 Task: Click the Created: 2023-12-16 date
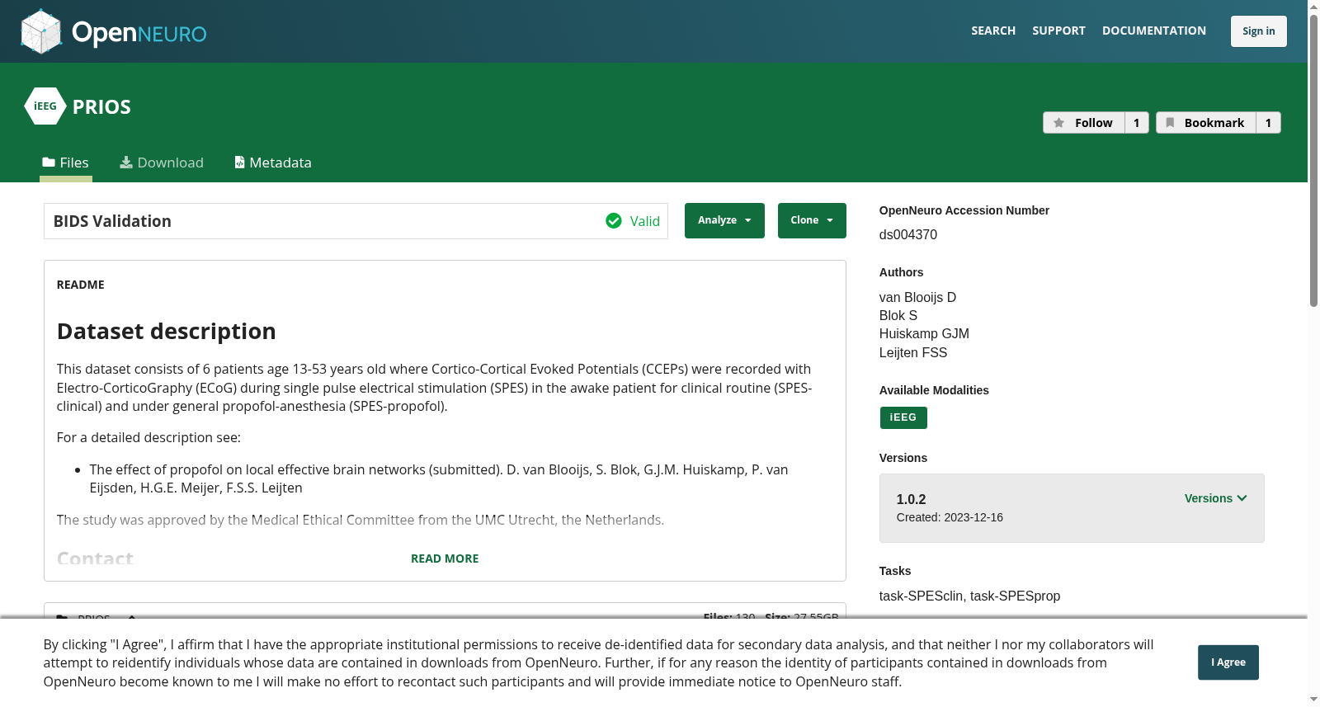pos(950,517)
